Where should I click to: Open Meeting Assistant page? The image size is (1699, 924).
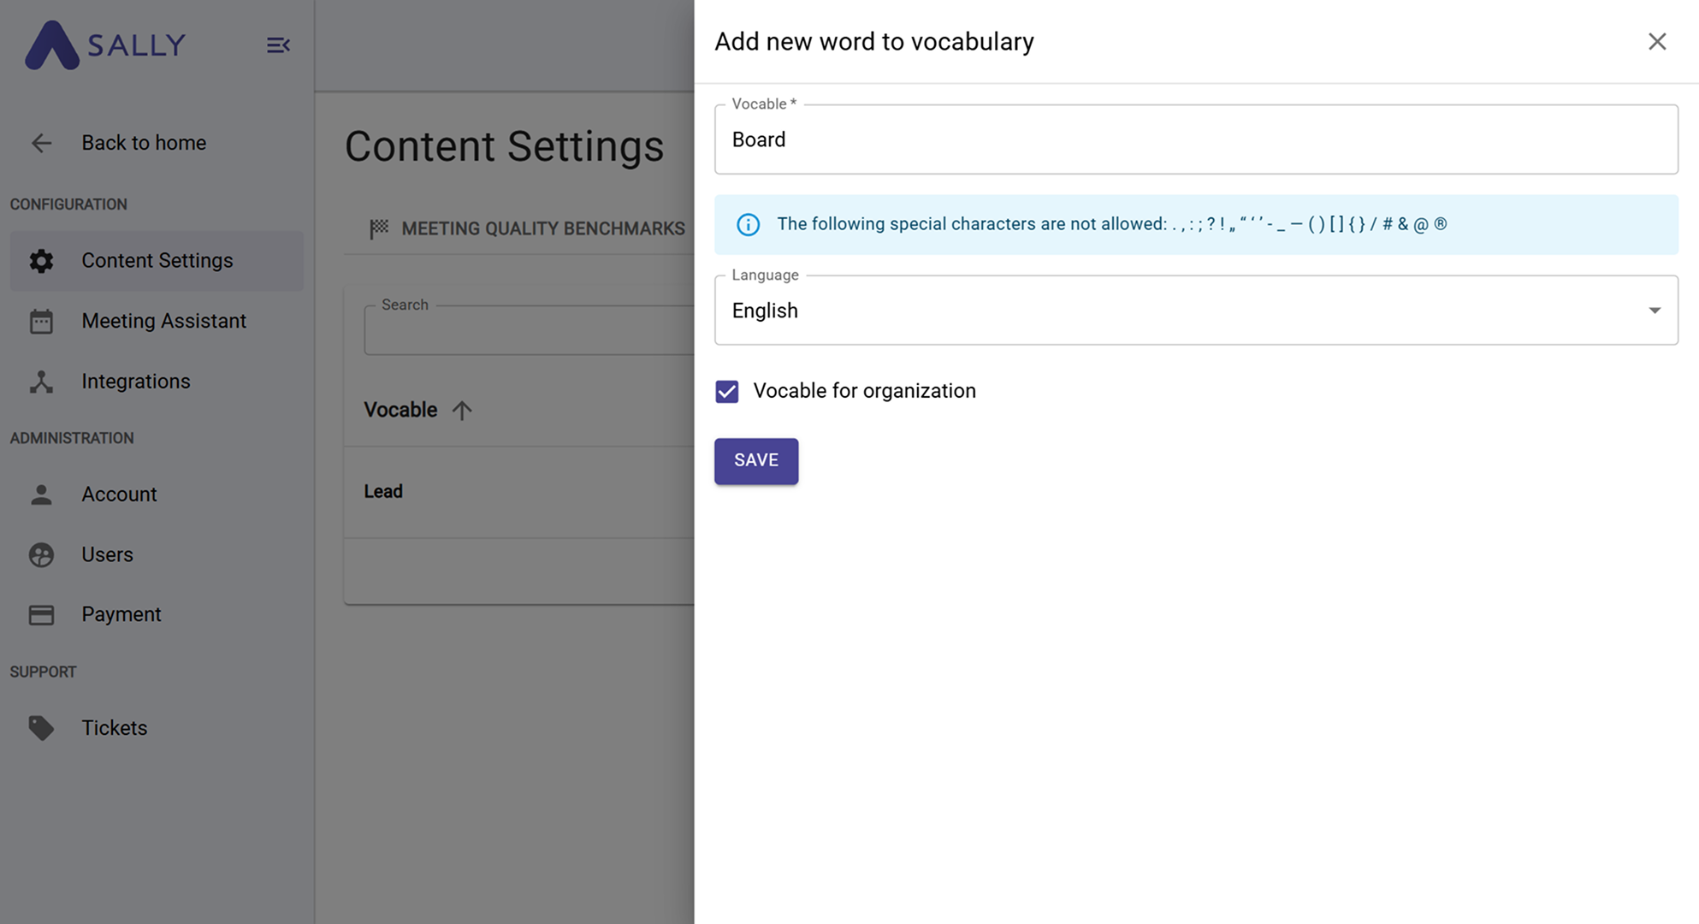point(157,321)
